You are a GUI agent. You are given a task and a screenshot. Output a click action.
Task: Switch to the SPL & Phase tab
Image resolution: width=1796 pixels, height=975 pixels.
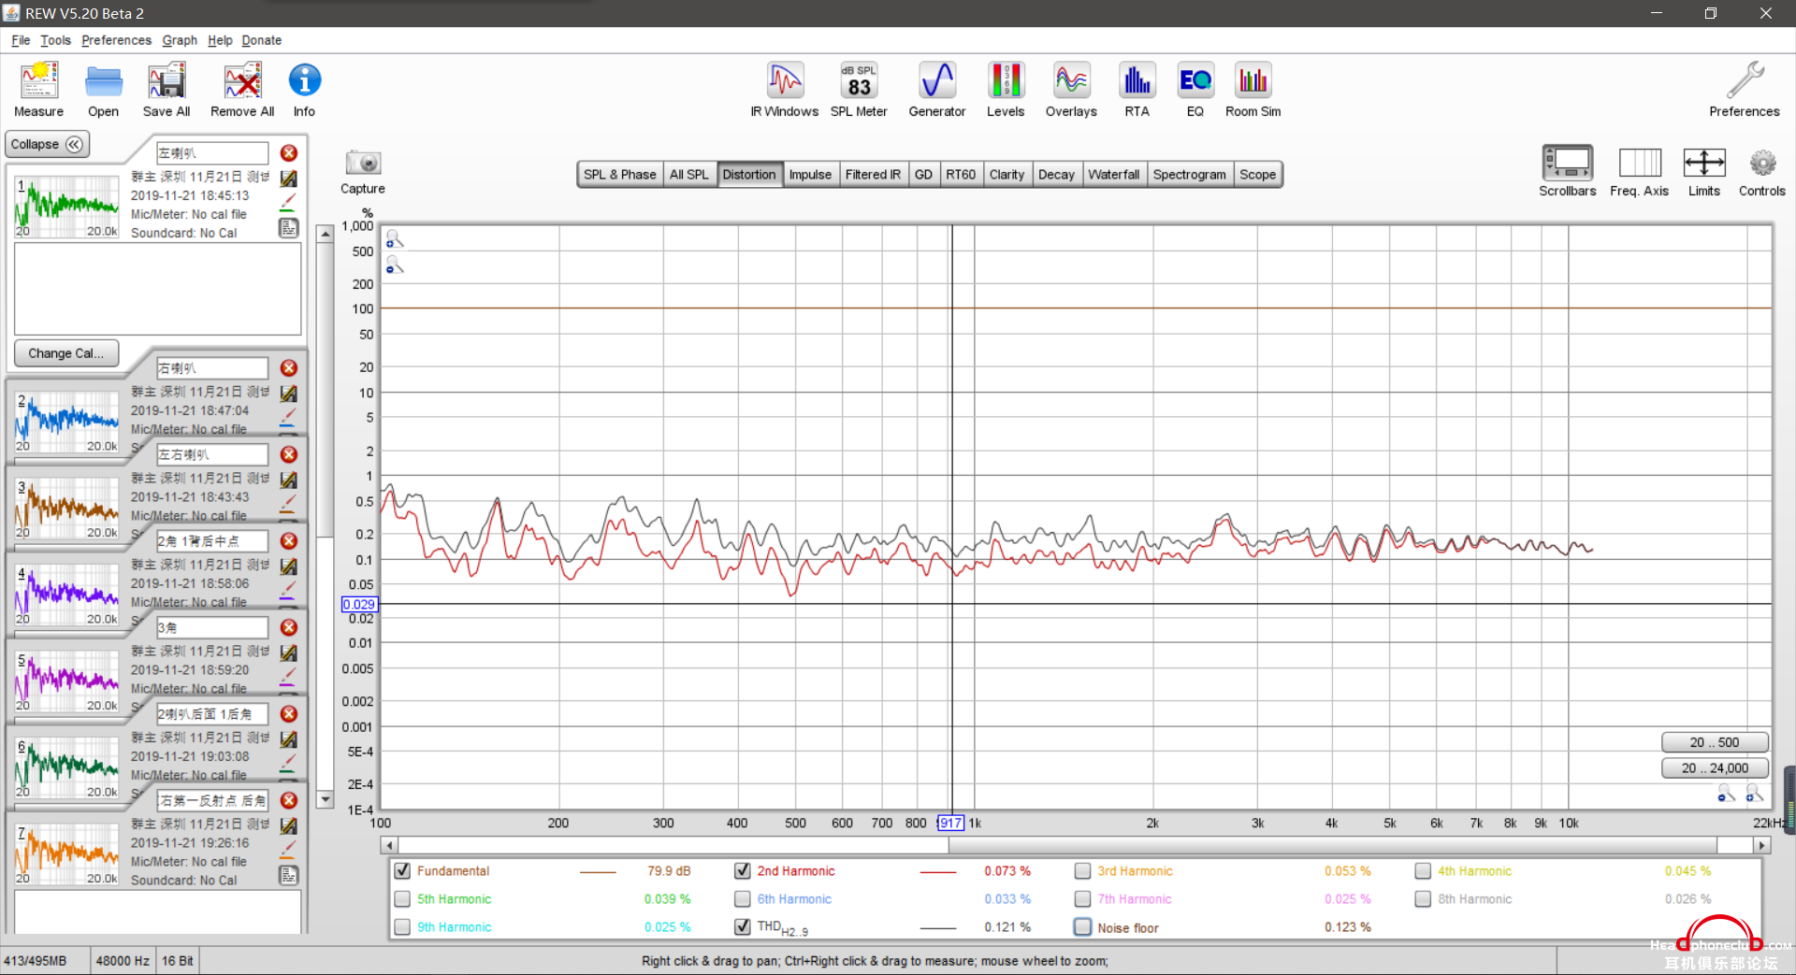[619, 174]
